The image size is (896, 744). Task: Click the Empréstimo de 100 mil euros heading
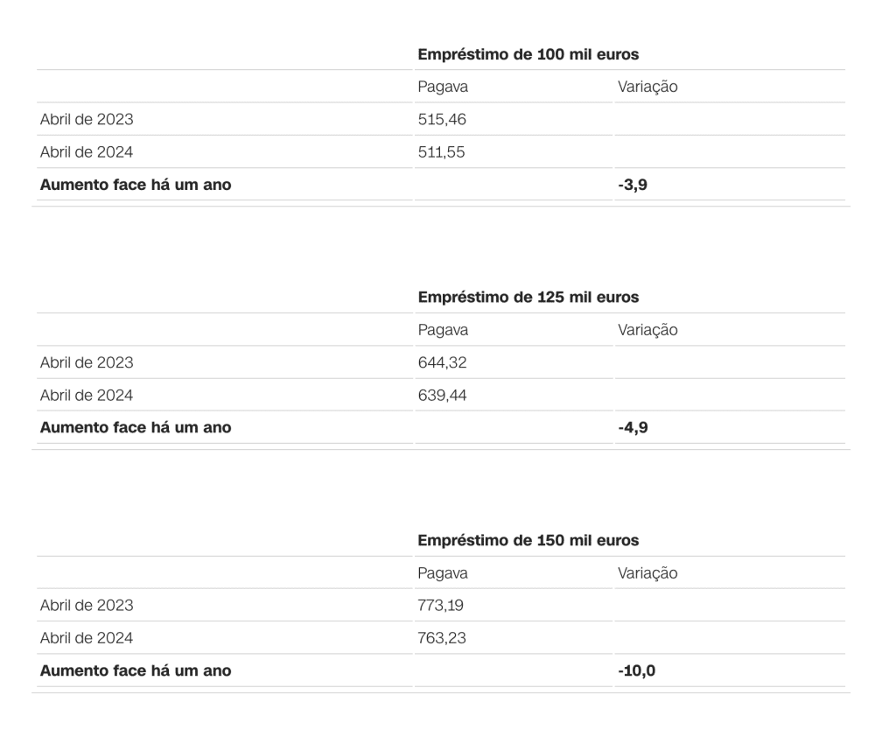pyautogui.click(x=528, y=54)
